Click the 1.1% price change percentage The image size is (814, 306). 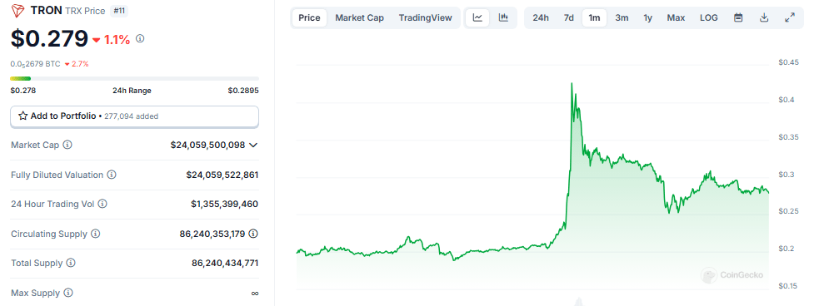(117, 39)
